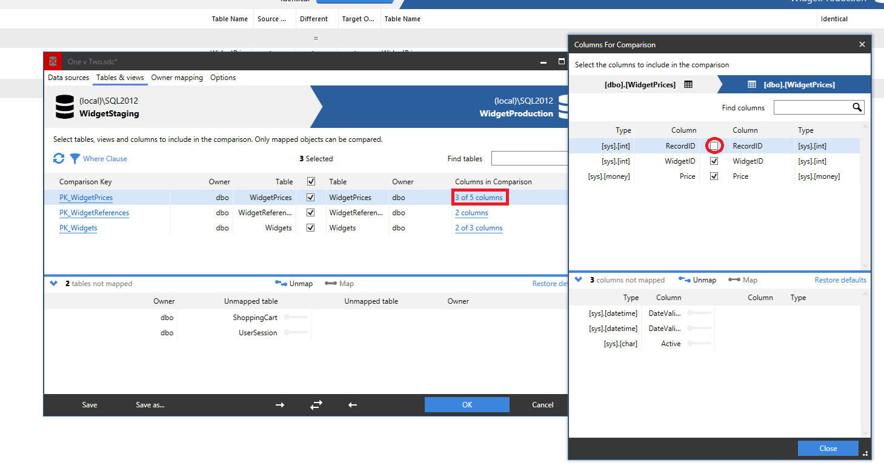Click Restore defaults in the columns panel
Screen dimensions: 884x468
(x=840, y=279)
